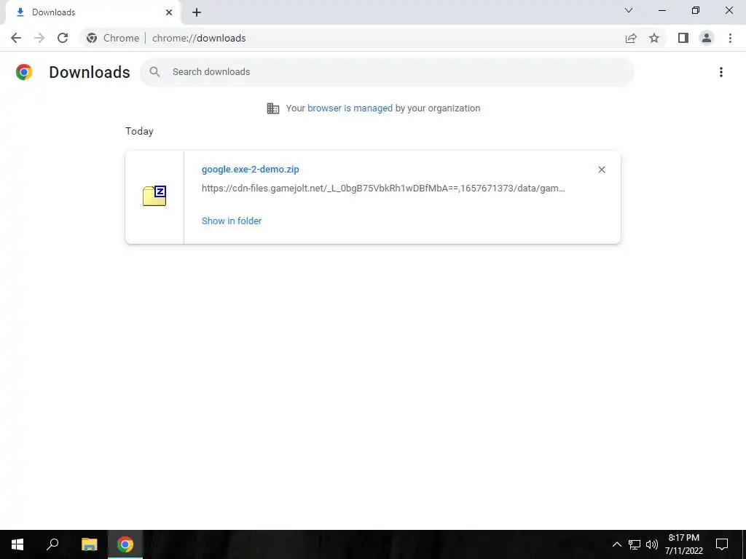Image resolution: width=746 pixels, height=559 pixels.
Task: Open the network status tray icon
Action: (x=635, y=544)
